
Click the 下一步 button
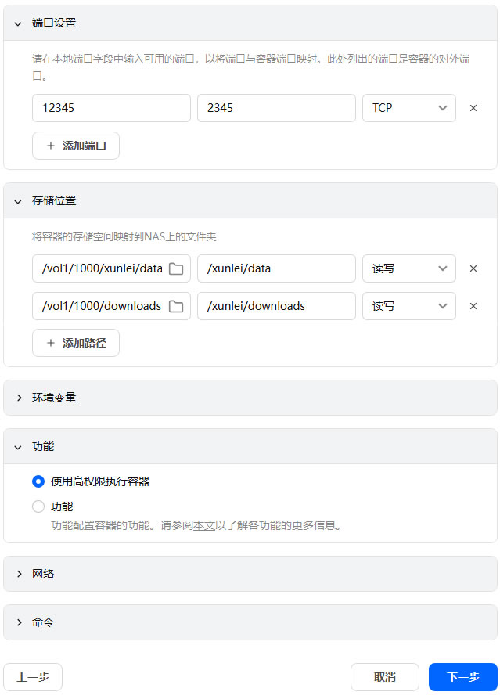[462, 677]
